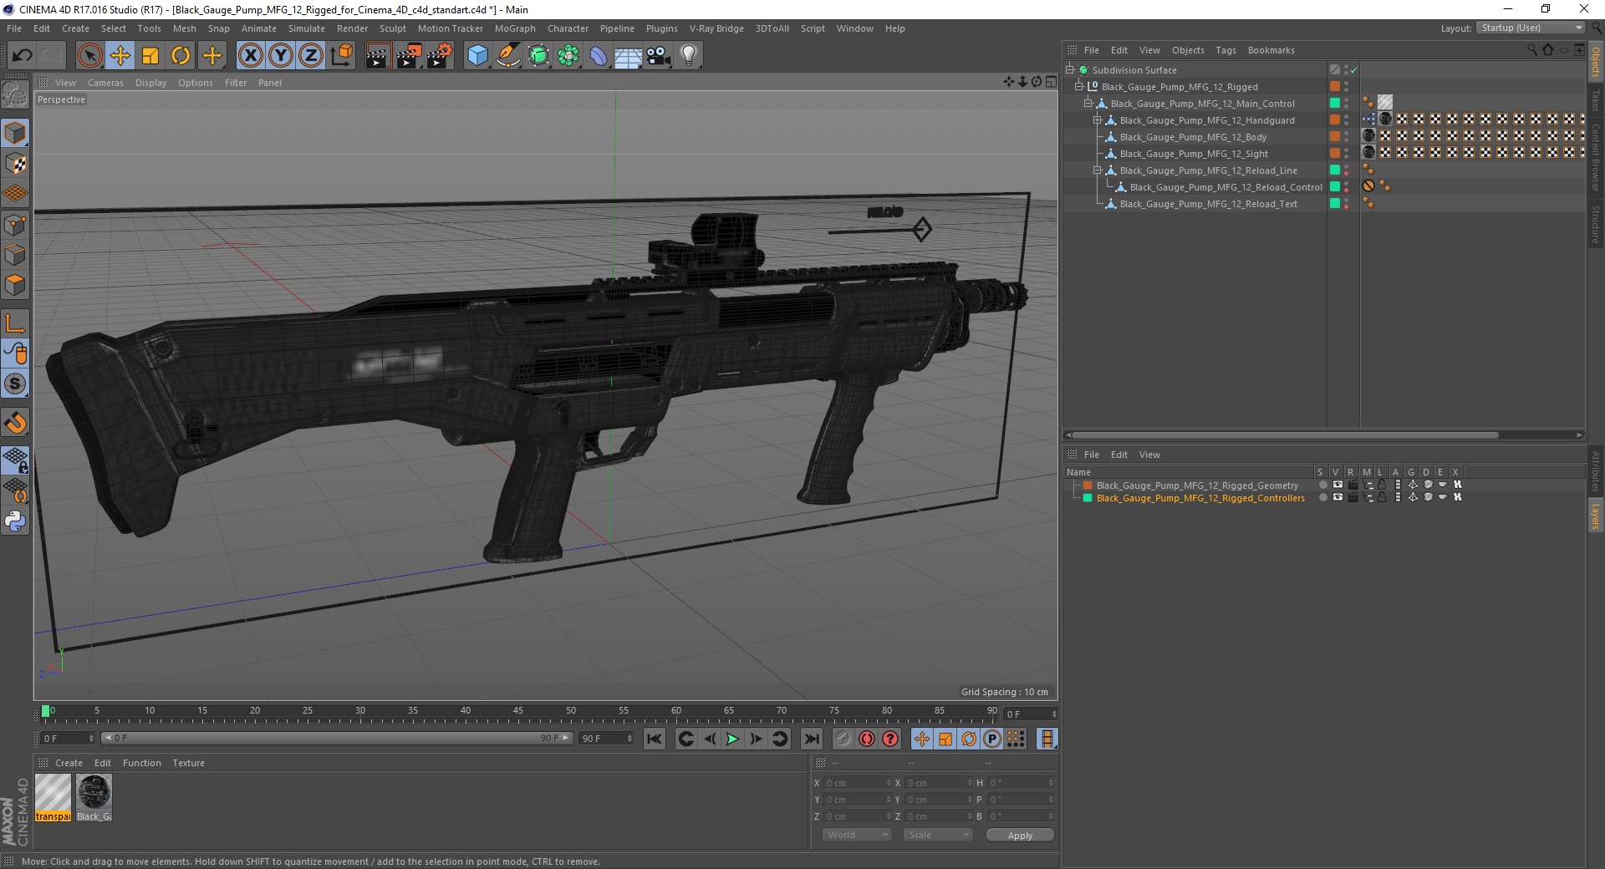Toggle the coordinate system icon
The width and height of the screenshot is (1605, 869).
tap(341, 56)
